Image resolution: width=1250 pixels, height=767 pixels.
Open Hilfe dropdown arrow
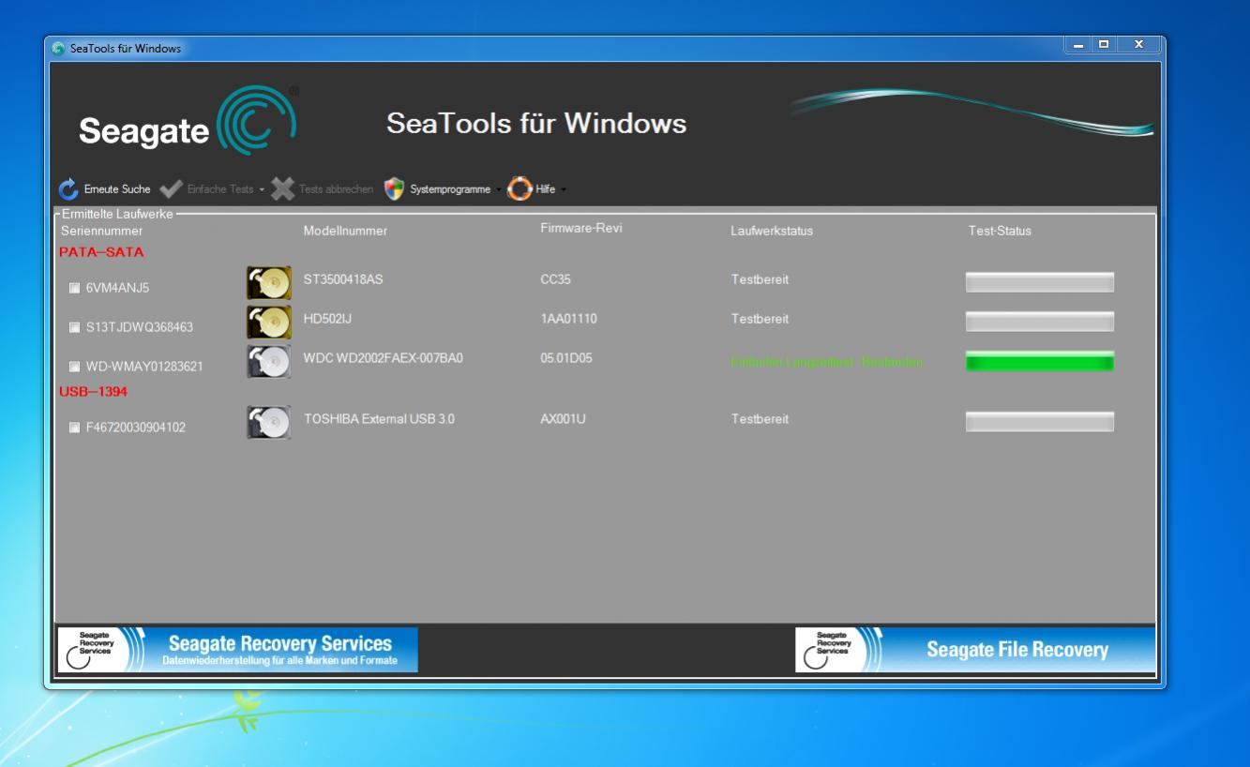pyautogui.click(x=564, y=189)
